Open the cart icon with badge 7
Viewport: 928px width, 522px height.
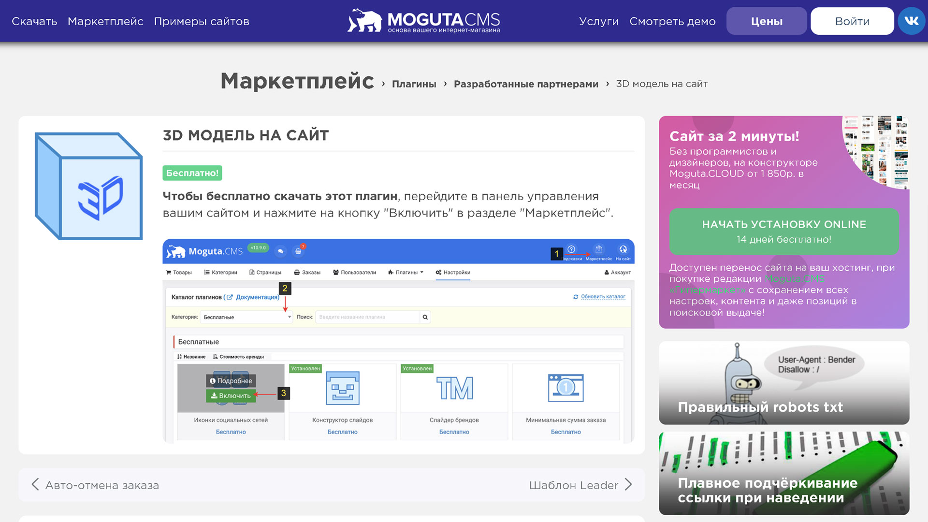[x=298, y=251]
